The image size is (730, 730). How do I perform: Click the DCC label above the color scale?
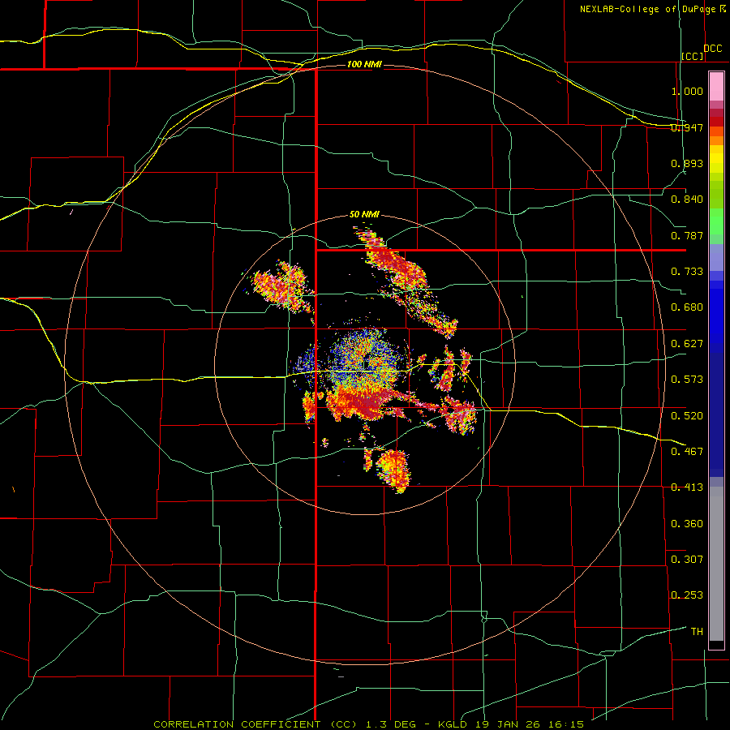(x=712, y=49)
